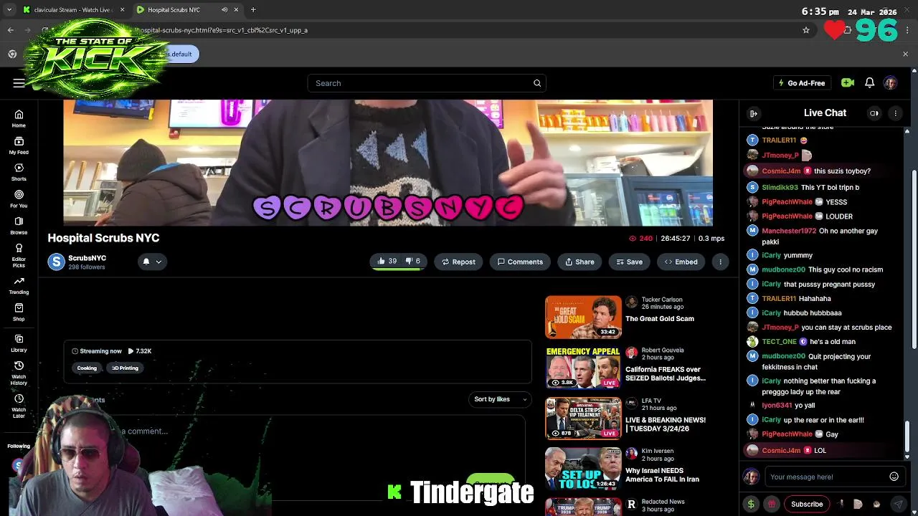Click the CosmicJ4m username in this suzis toyboy message

(x=781, y=171)
